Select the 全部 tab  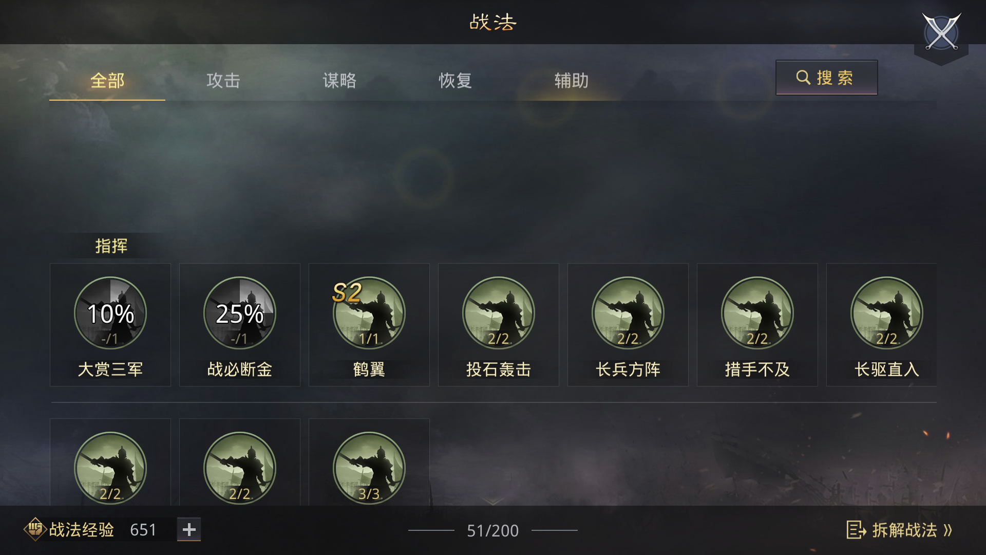107,81
